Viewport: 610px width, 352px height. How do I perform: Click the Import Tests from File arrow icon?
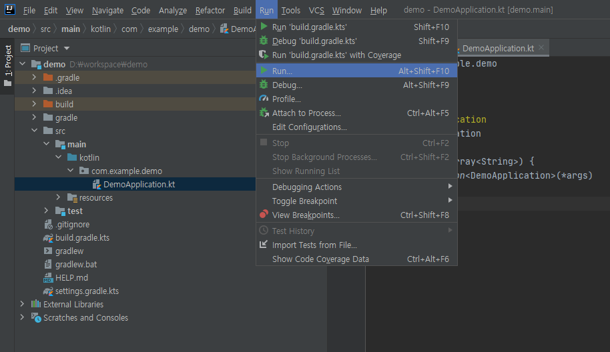tap(264, 245)
